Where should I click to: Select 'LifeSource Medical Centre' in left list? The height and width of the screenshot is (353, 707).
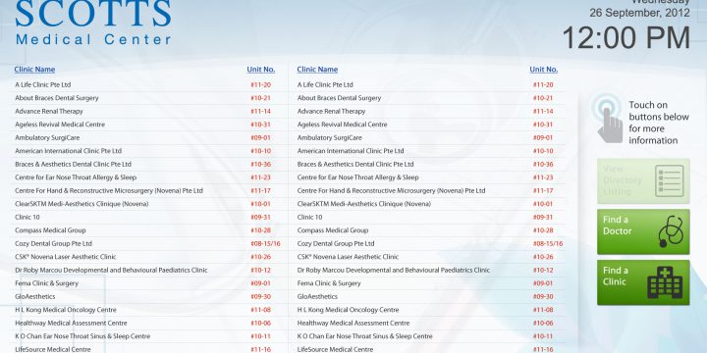coord(53,349)
